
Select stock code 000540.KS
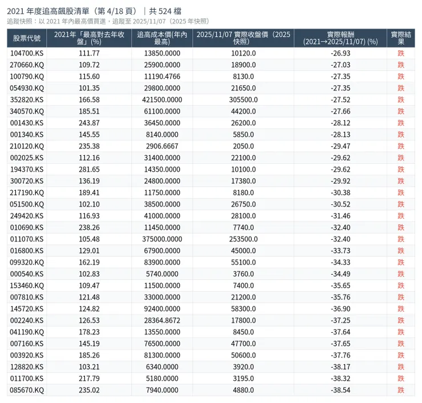pyautogui.click(x=27, y=274)
